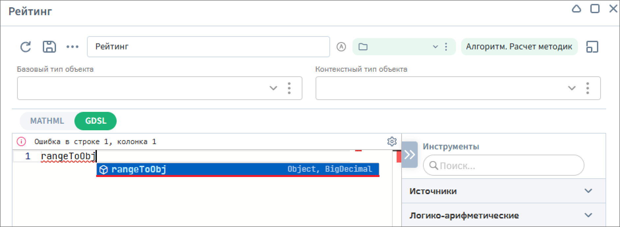Switch to MATHML mode
Screen dimensions: 620x227
click(47, 121)
